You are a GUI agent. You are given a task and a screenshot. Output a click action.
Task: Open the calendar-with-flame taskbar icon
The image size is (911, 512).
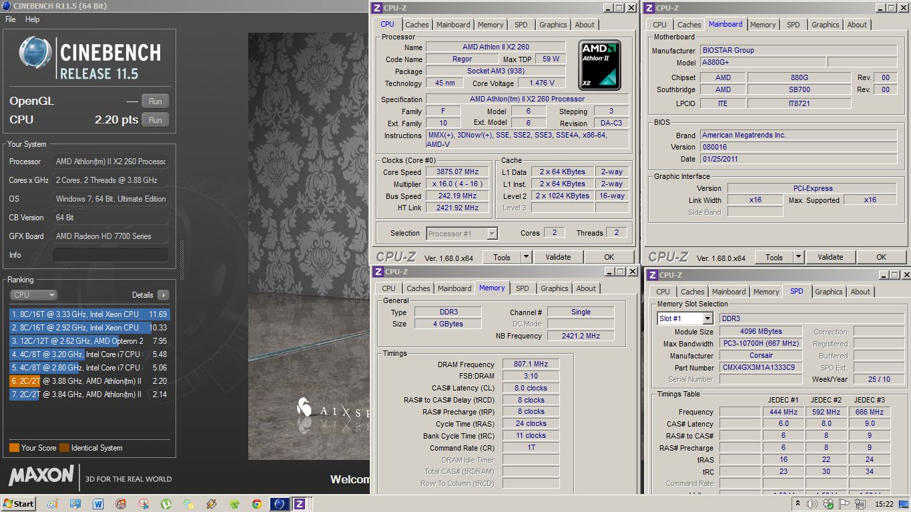[x=121, y=504]
